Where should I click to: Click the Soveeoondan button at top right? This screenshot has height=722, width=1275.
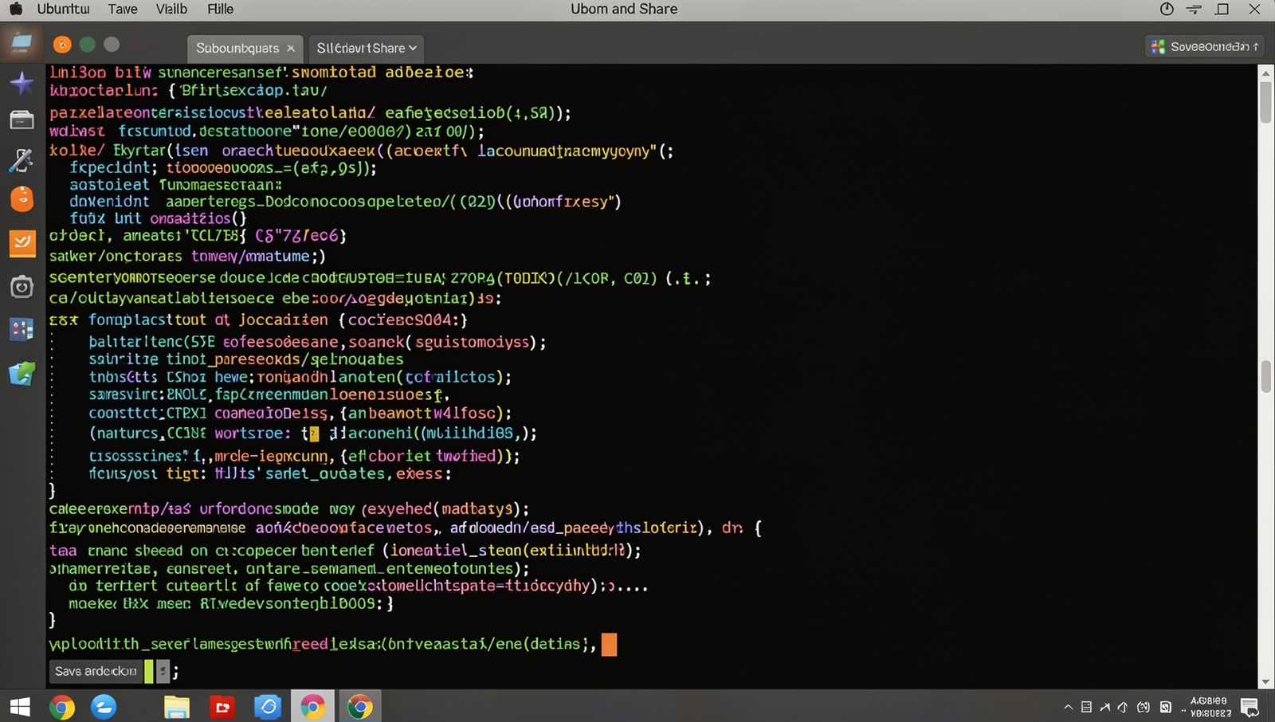[x=1205, y=47]
